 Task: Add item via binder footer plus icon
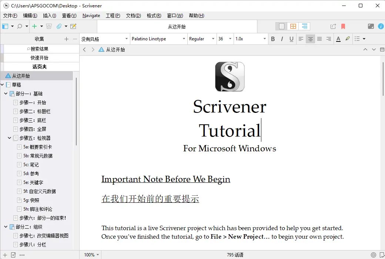pyautogui.click(x=5, y=255)
